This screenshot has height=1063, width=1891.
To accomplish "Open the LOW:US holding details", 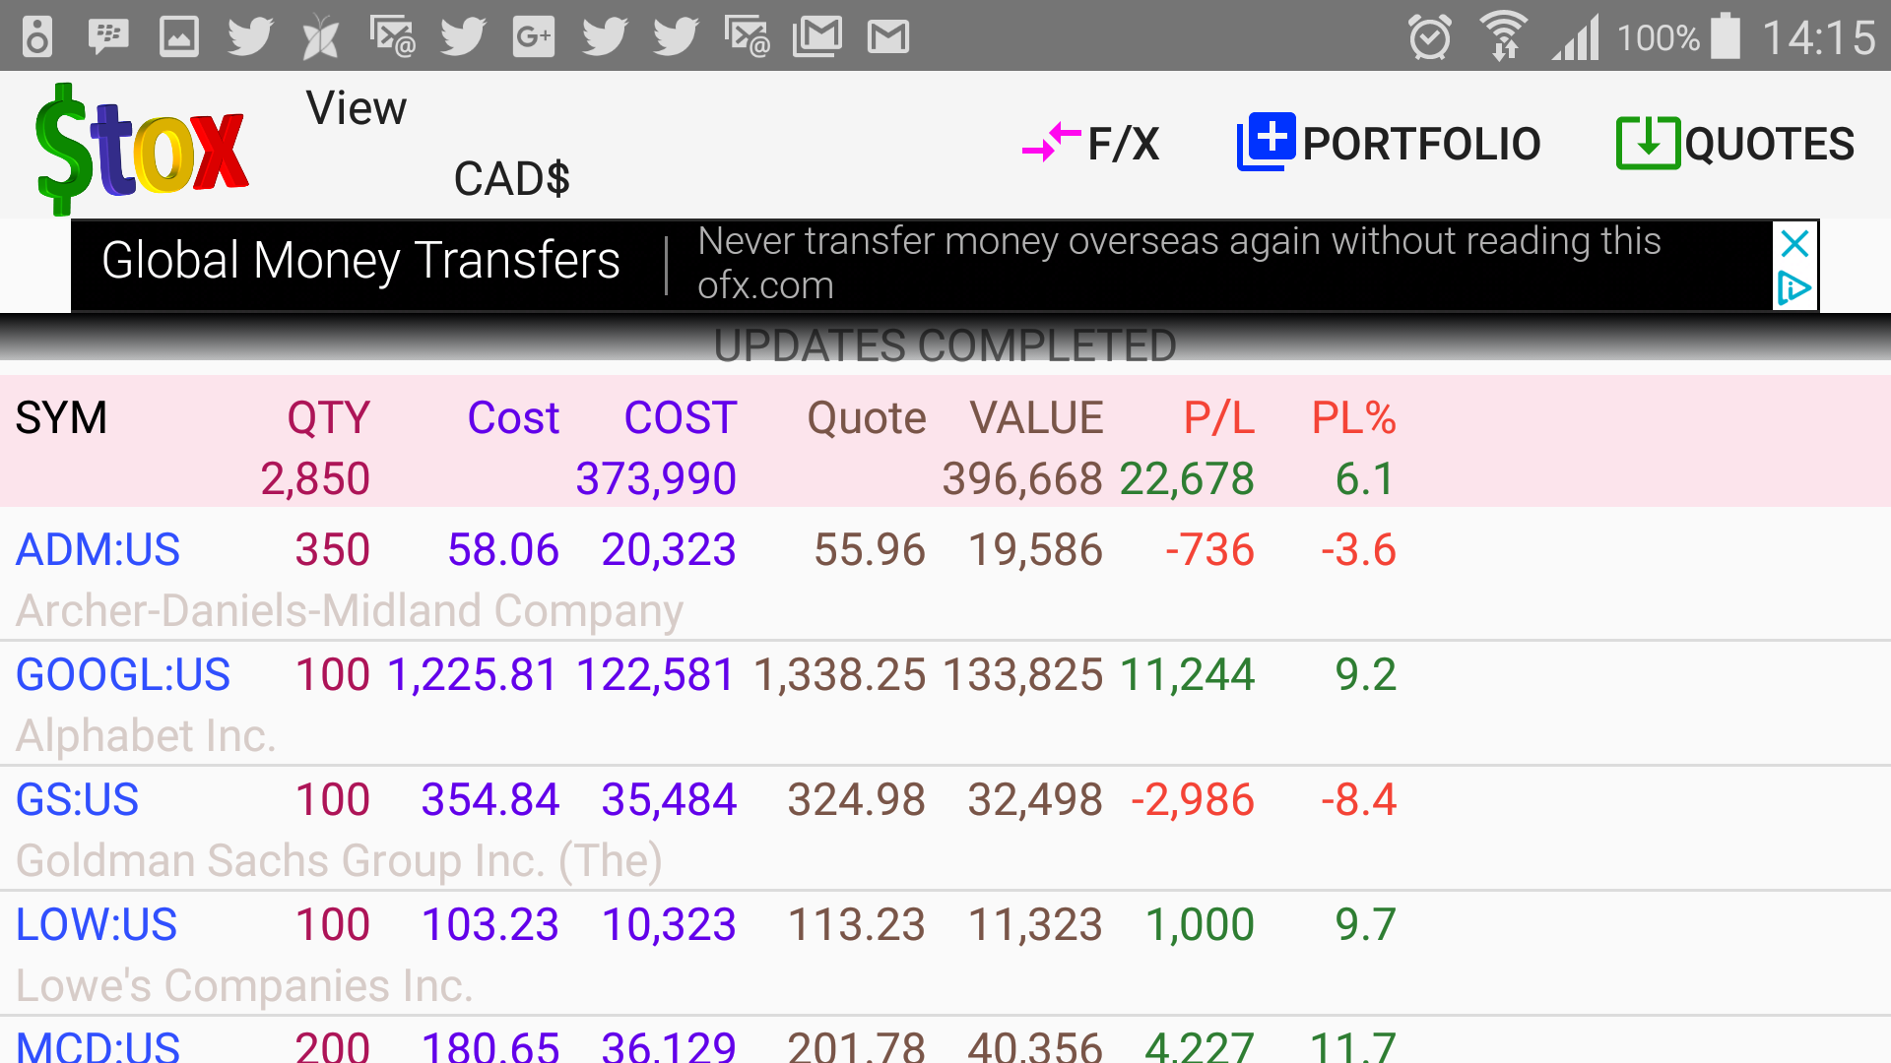I will click(96, 924).
